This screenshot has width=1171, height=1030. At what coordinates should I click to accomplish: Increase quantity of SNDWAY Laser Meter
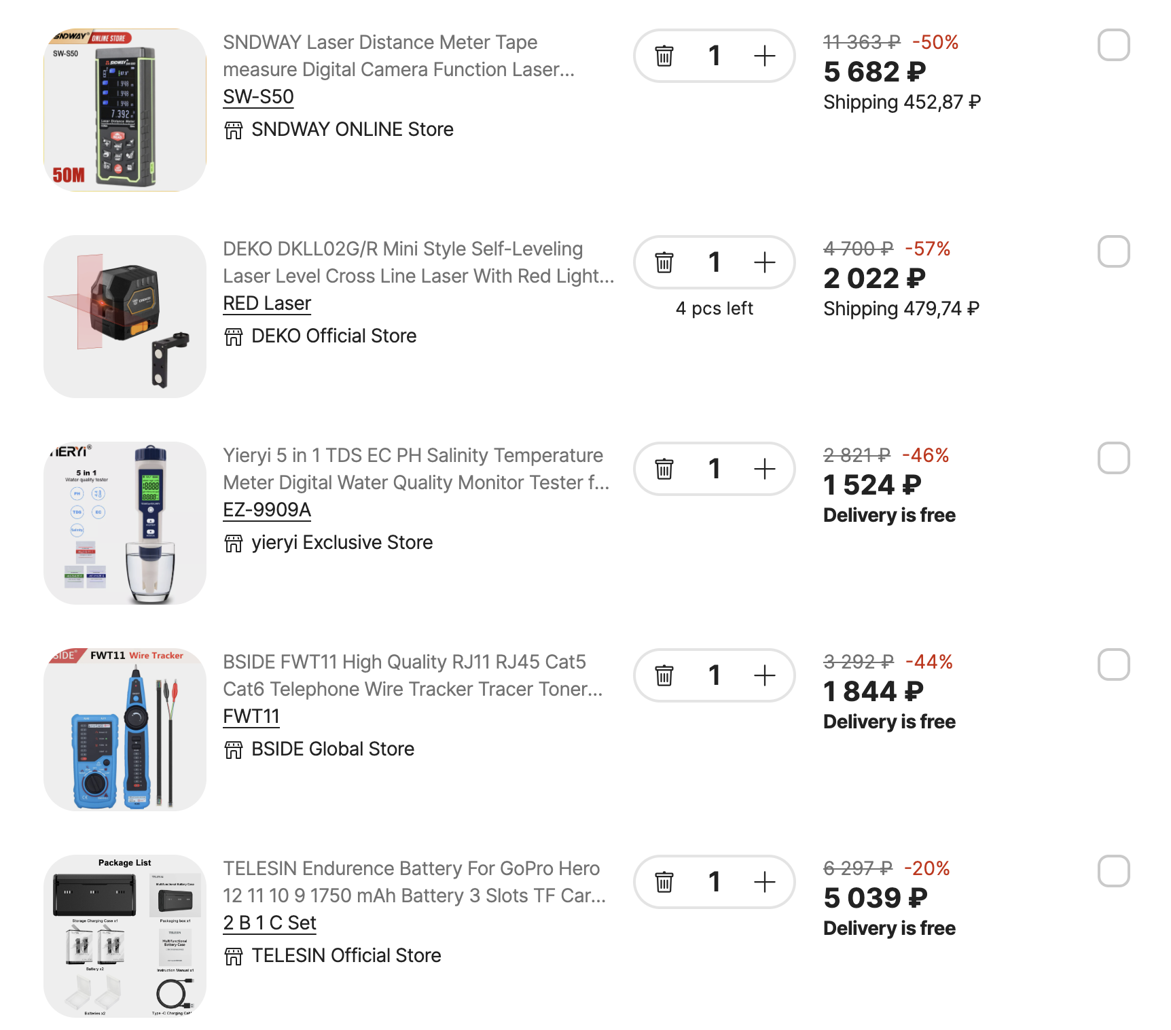764,56
